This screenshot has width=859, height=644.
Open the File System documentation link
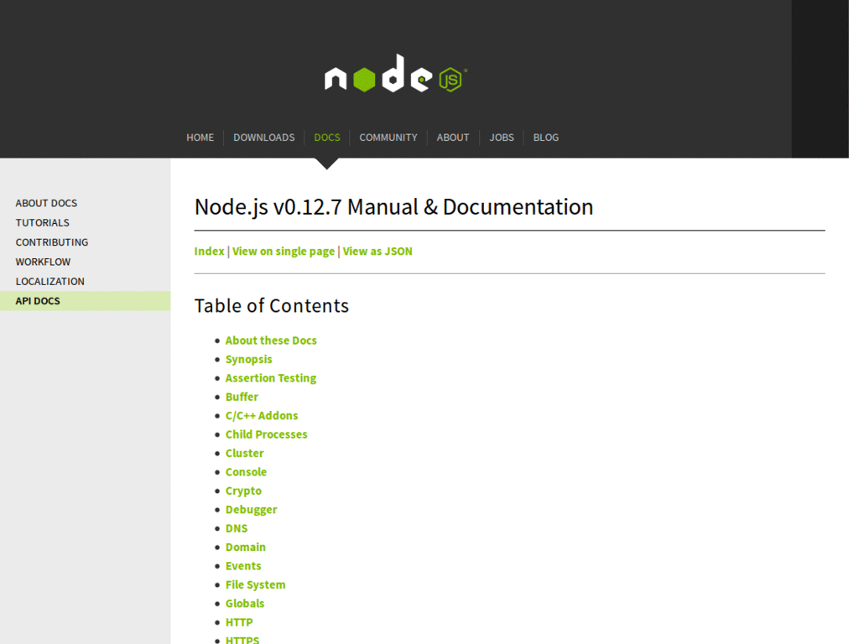[x=255, y=584]
